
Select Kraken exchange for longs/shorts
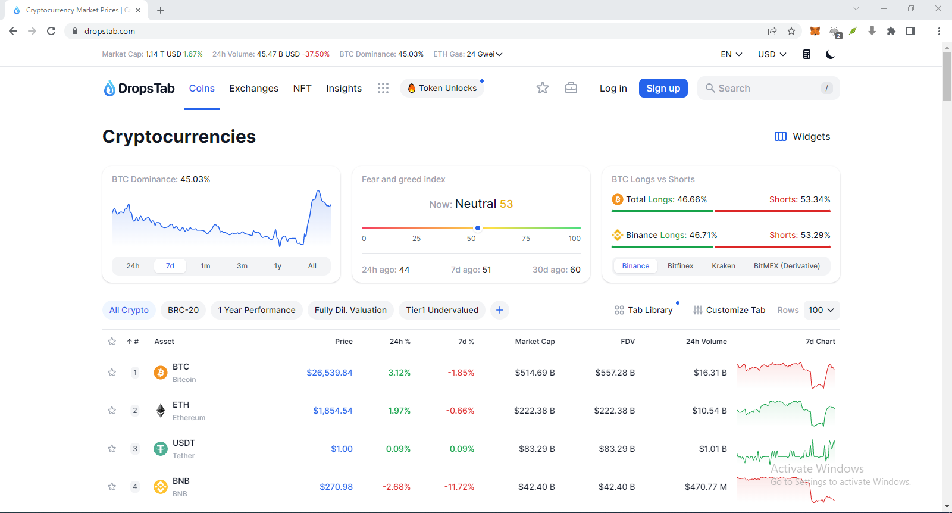coord(724,266)
